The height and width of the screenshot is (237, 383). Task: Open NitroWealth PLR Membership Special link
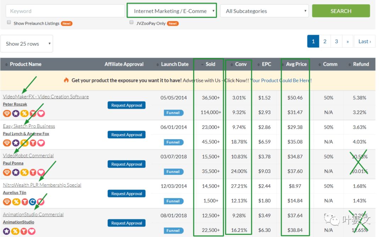pos(42,185)
